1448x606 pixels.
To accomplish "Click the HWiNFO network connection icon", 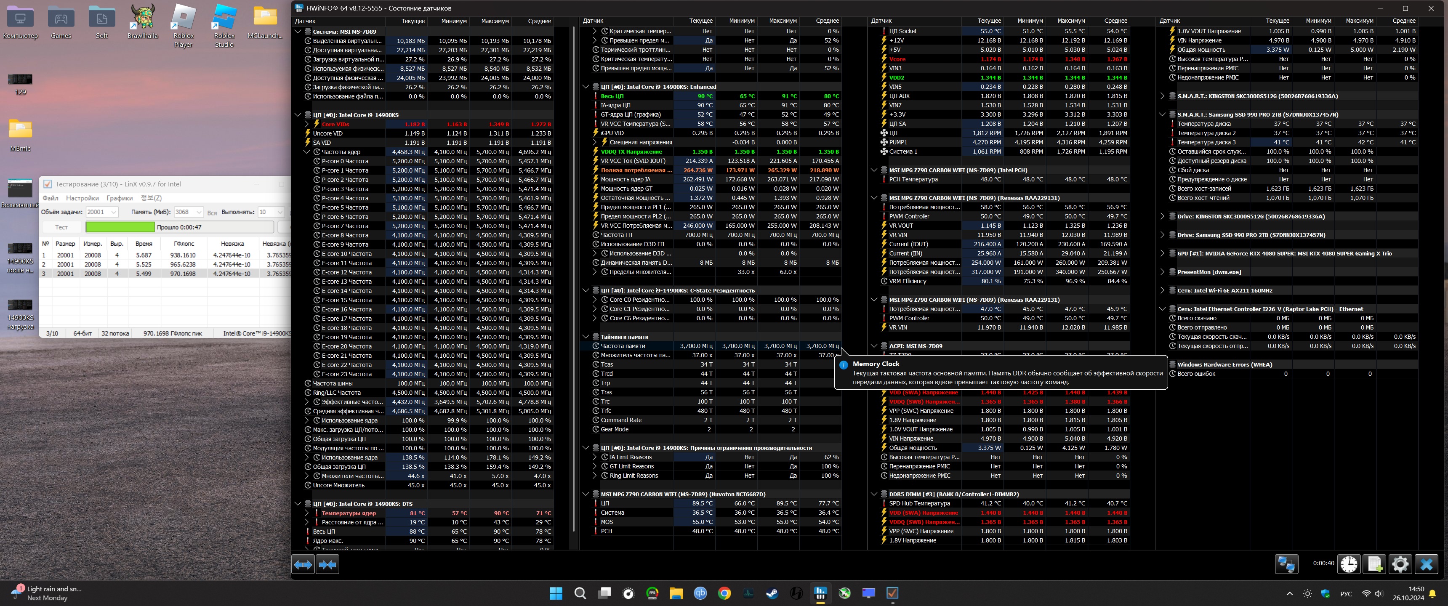I will pos(1286,564).
